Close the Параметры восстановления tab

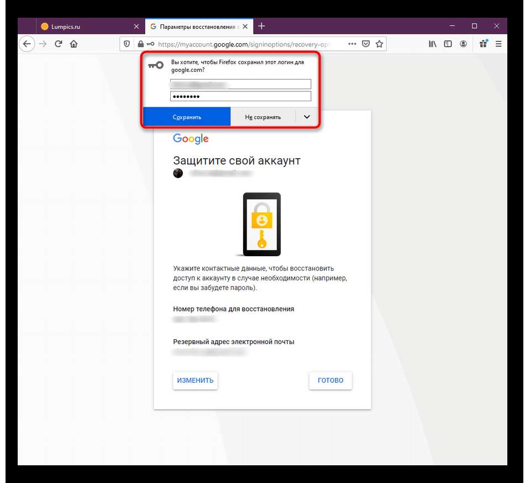tap(245, 26)
